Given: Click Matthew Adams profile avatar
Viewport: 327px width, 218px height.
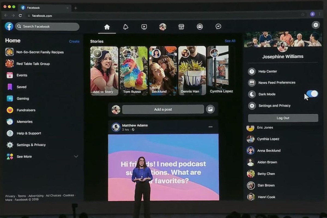Looking at the screenshot, I should click(x=116, y=127).
